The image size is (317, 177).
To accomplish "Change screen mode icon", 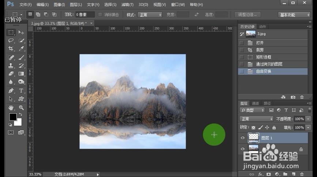I will [x=21, y=132].
